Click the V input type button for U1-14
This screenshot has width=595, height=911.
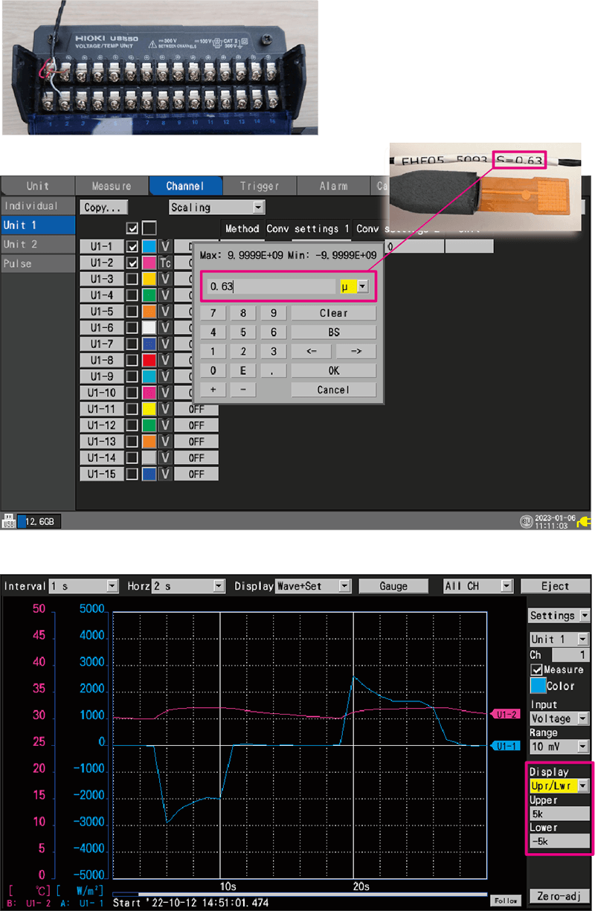pyautogui.click(x=165, y=458)
